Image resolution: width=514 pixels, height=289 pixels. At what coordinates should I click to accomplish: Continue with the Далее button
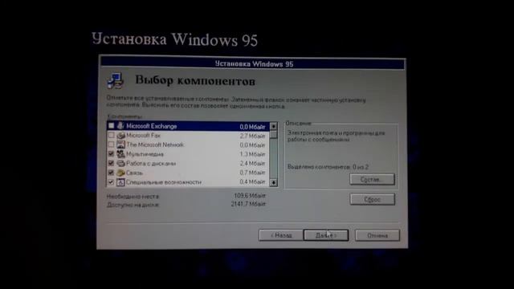(326, 235)
